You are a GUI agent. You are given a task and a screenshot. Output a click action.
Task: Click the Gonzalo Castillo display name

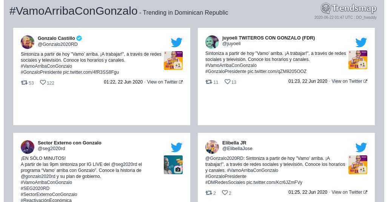[56, 38]
